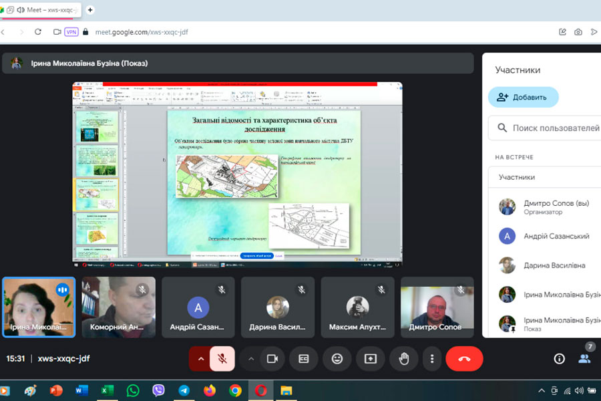Leave call with red hang-up button
601x401 pixels.
[x=464, y=359]
